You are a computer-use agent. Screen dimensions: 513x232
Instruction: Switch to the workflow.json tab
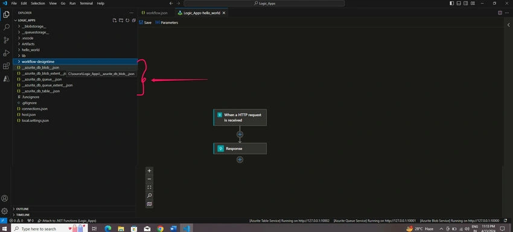[155, 13]
